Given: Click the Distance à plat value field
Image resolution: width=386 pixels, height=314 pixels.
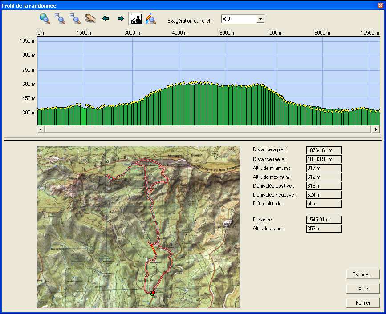Looking at the screenshot, I should coord(324,150).
